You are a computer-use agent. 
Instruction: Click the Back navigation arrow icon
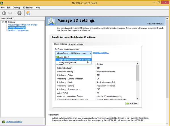pos(4,13)
